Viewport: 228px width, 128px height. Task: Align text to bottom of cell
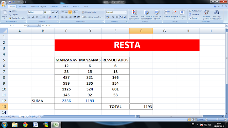70,12
